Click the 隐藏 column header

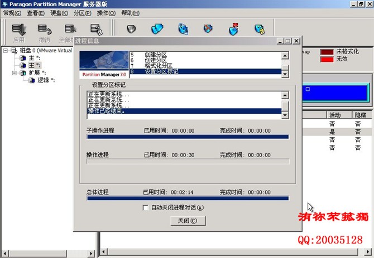pos(362,115)
